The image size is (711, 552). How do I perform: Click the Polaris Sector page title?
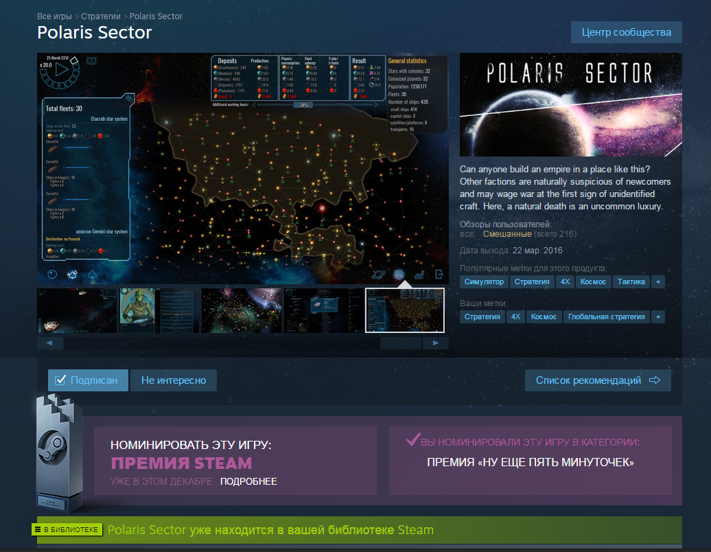point(94,33)
